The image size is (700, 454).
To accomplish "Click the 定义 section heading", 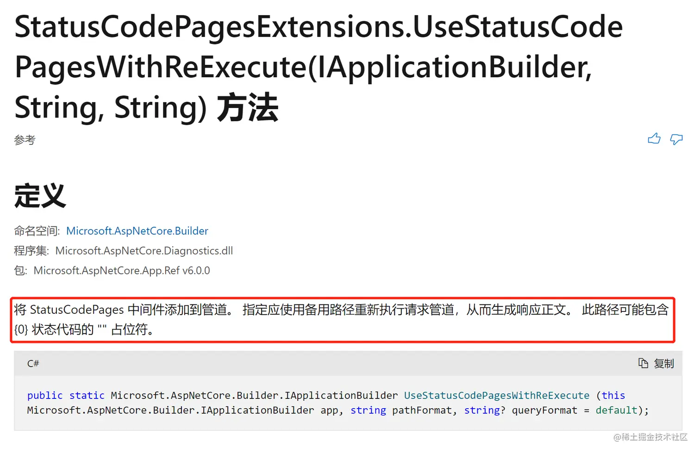I will coord(40,196).
